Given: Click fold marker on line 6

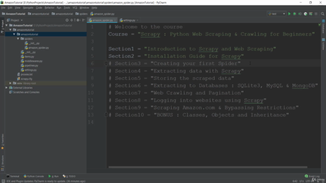Looking at the screenshot, I should click(x=106, y=64).
